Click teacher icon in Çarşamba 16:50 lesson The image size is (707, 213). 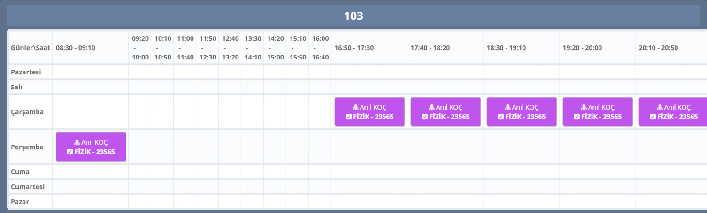point(356,107)
